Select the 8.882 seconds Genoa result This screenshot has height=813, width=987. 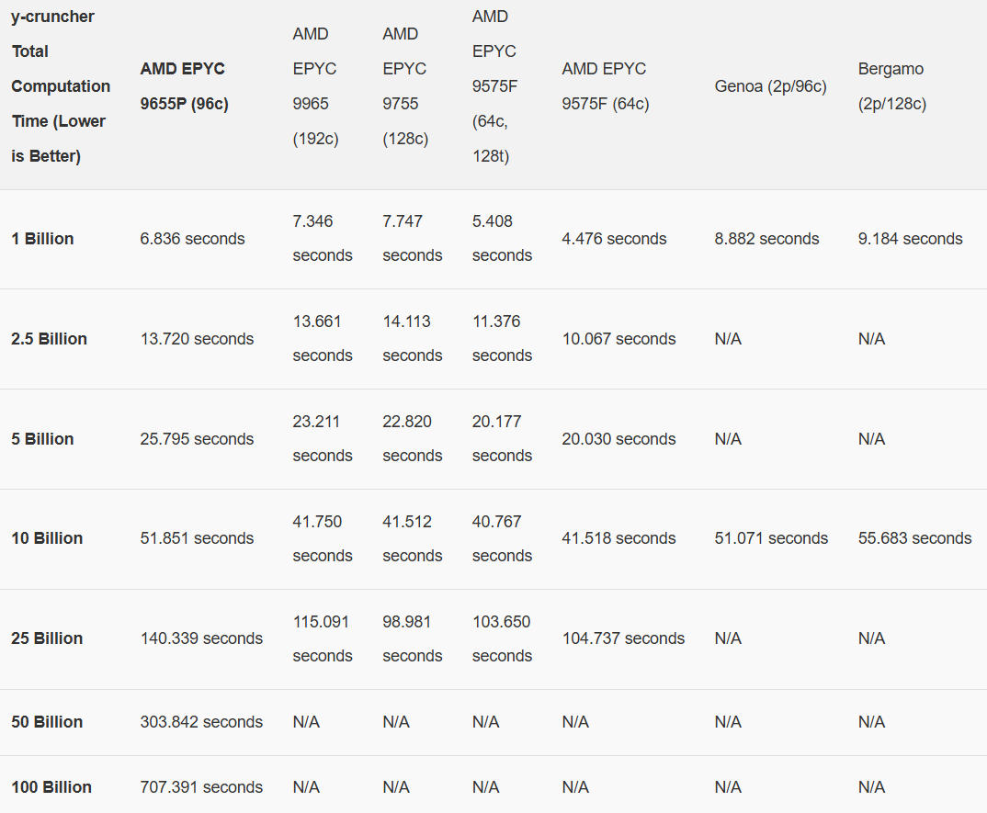pyautogui.click(x=766, y=239)
